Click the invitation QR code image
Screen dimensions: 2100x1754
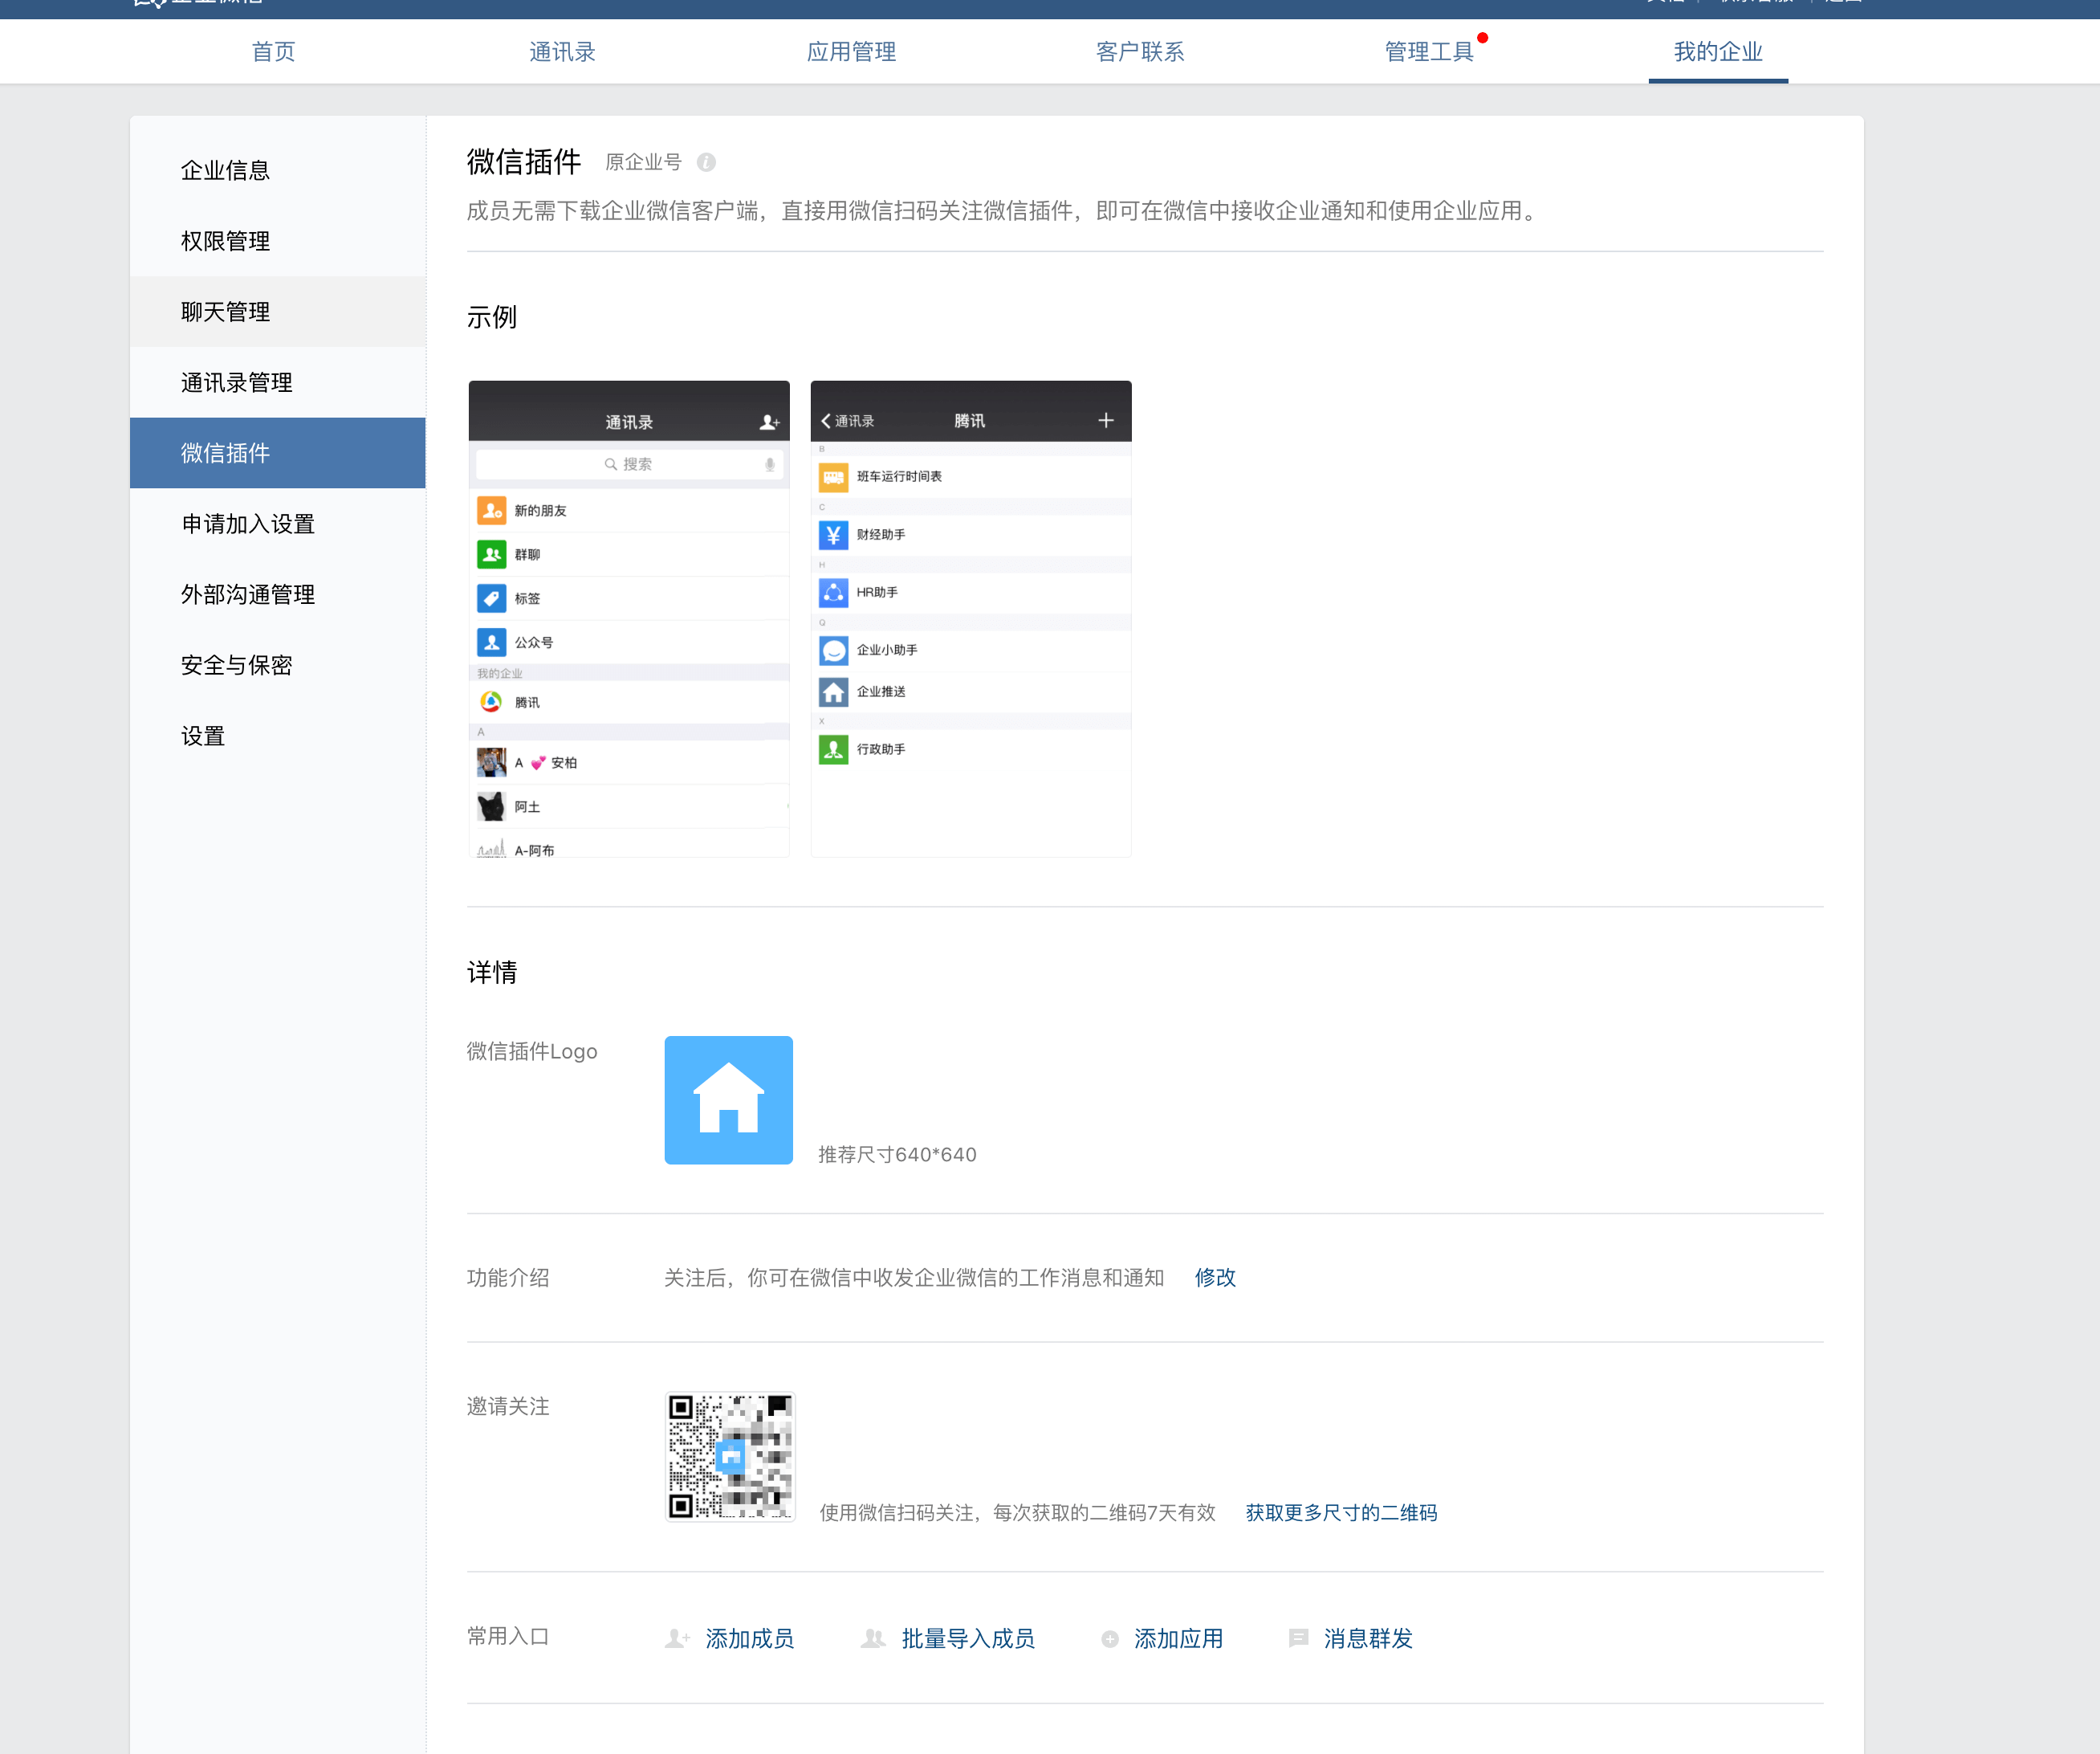[x=730, y=1456]
